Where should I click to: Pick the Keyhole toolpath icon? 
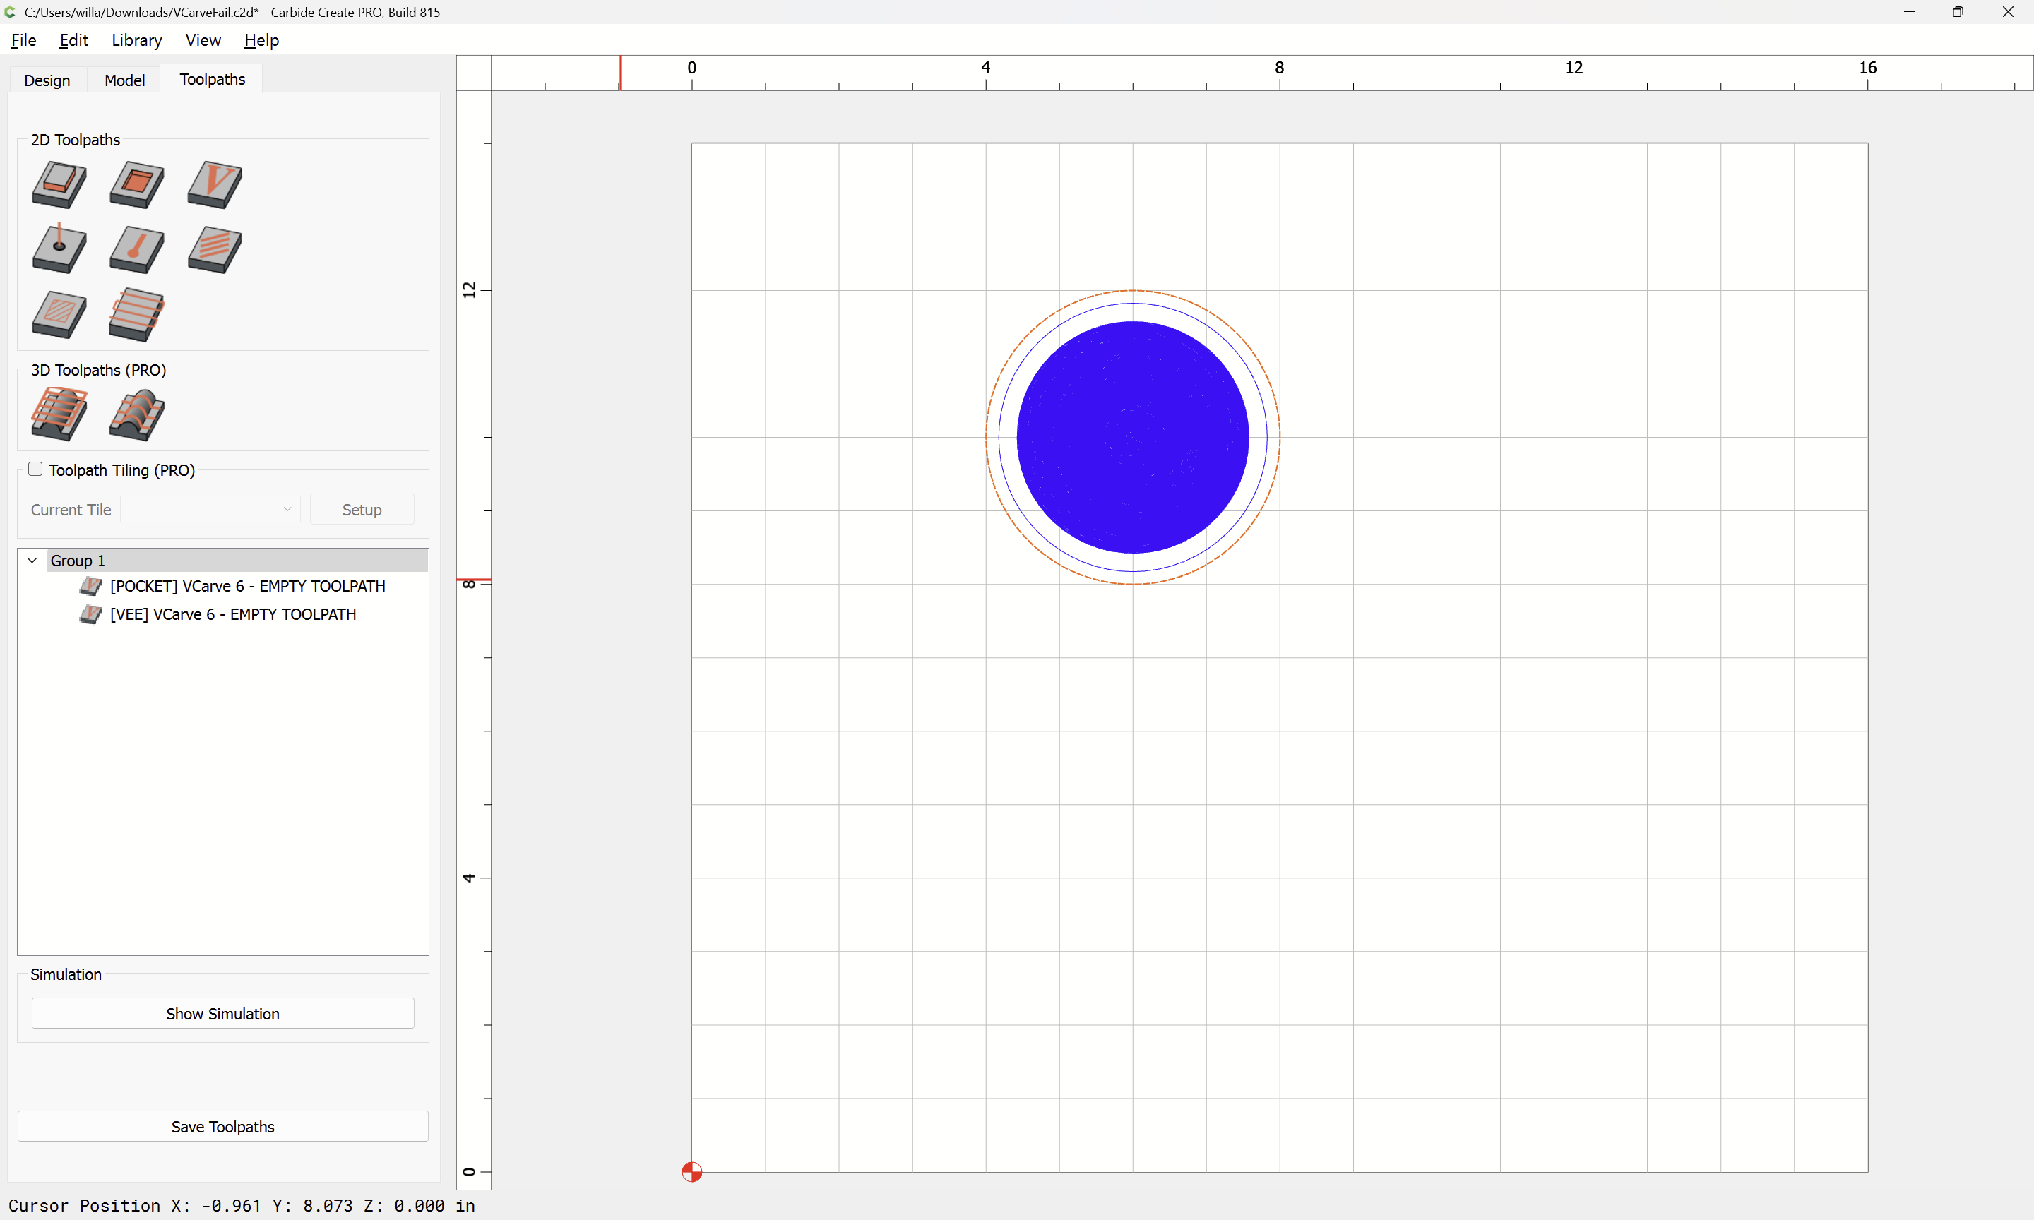[136, 249]
